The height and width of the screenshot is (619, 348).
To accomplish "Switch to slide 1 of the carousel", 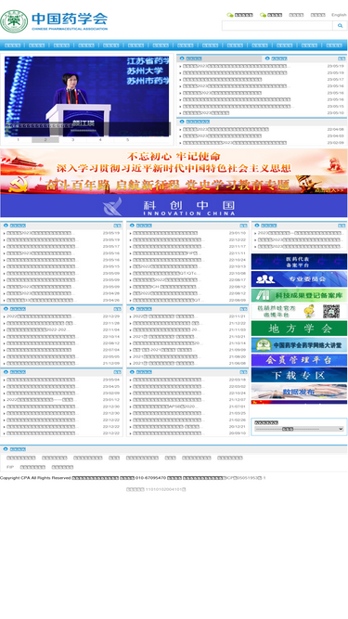I will (18, 140).
